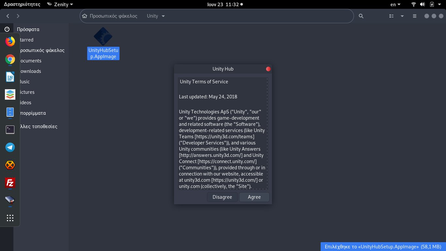Image resolution: width=446 pixels, height=251 pixels.
Task: Open Unity folder path dropdown
Action: 156,16
